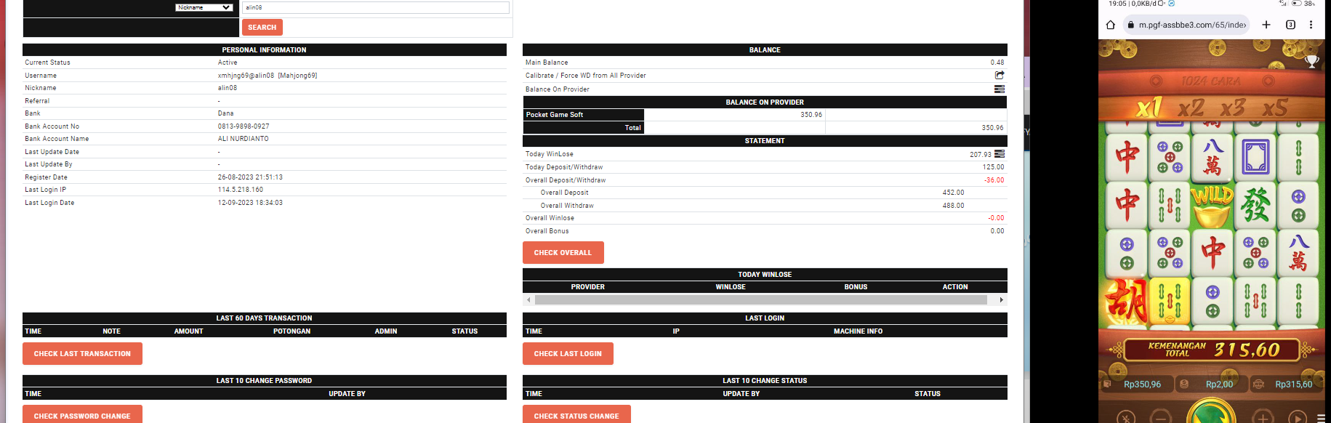Click the CHECK PASSWORD CHANGE button
Viewport: 1331px width, 423px height.
tap(82, 415)
